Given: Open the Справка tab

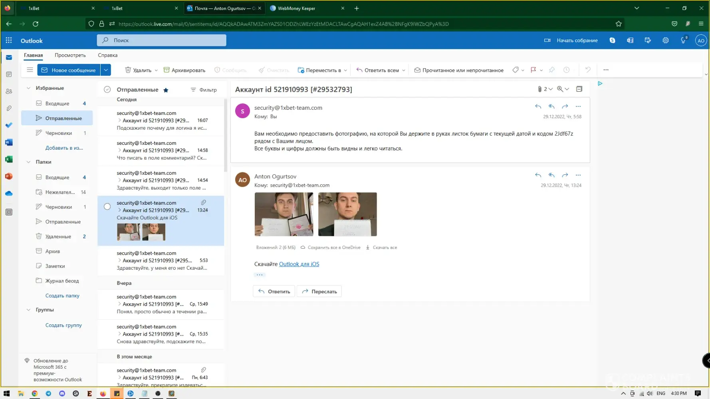Looking at the screenshot, I should (107, 55).
